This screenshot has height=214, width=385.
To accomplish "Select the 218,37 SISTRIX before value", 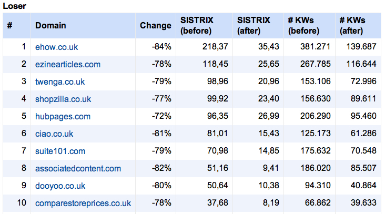I will pyautogui.click(x=215, y=47).
